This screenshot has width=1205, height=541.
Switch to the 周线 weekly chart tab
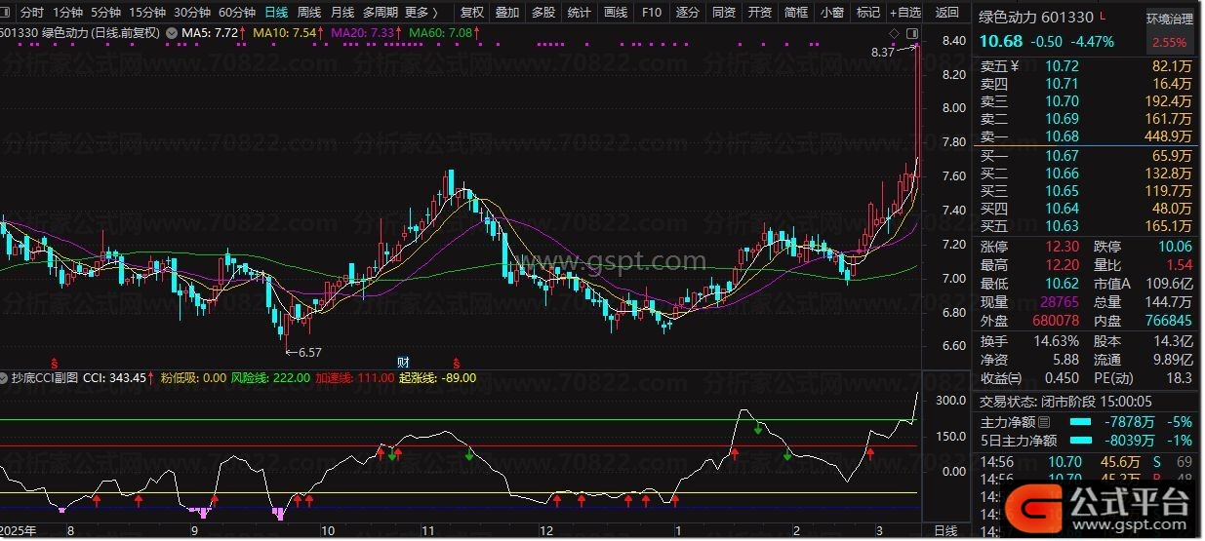(x=308, y=13)
